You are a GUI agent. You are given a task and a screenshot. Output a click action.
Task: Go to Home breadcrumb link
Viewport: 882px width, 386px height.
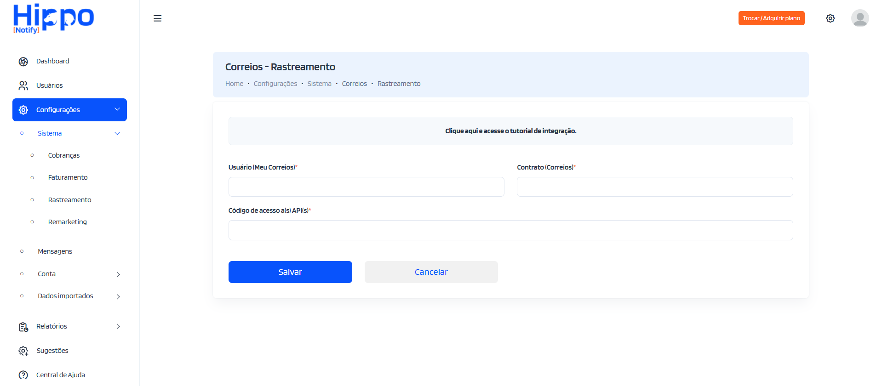point(234,84)
